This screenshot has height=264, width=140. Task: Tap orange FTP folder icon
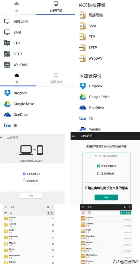[82, 37]
